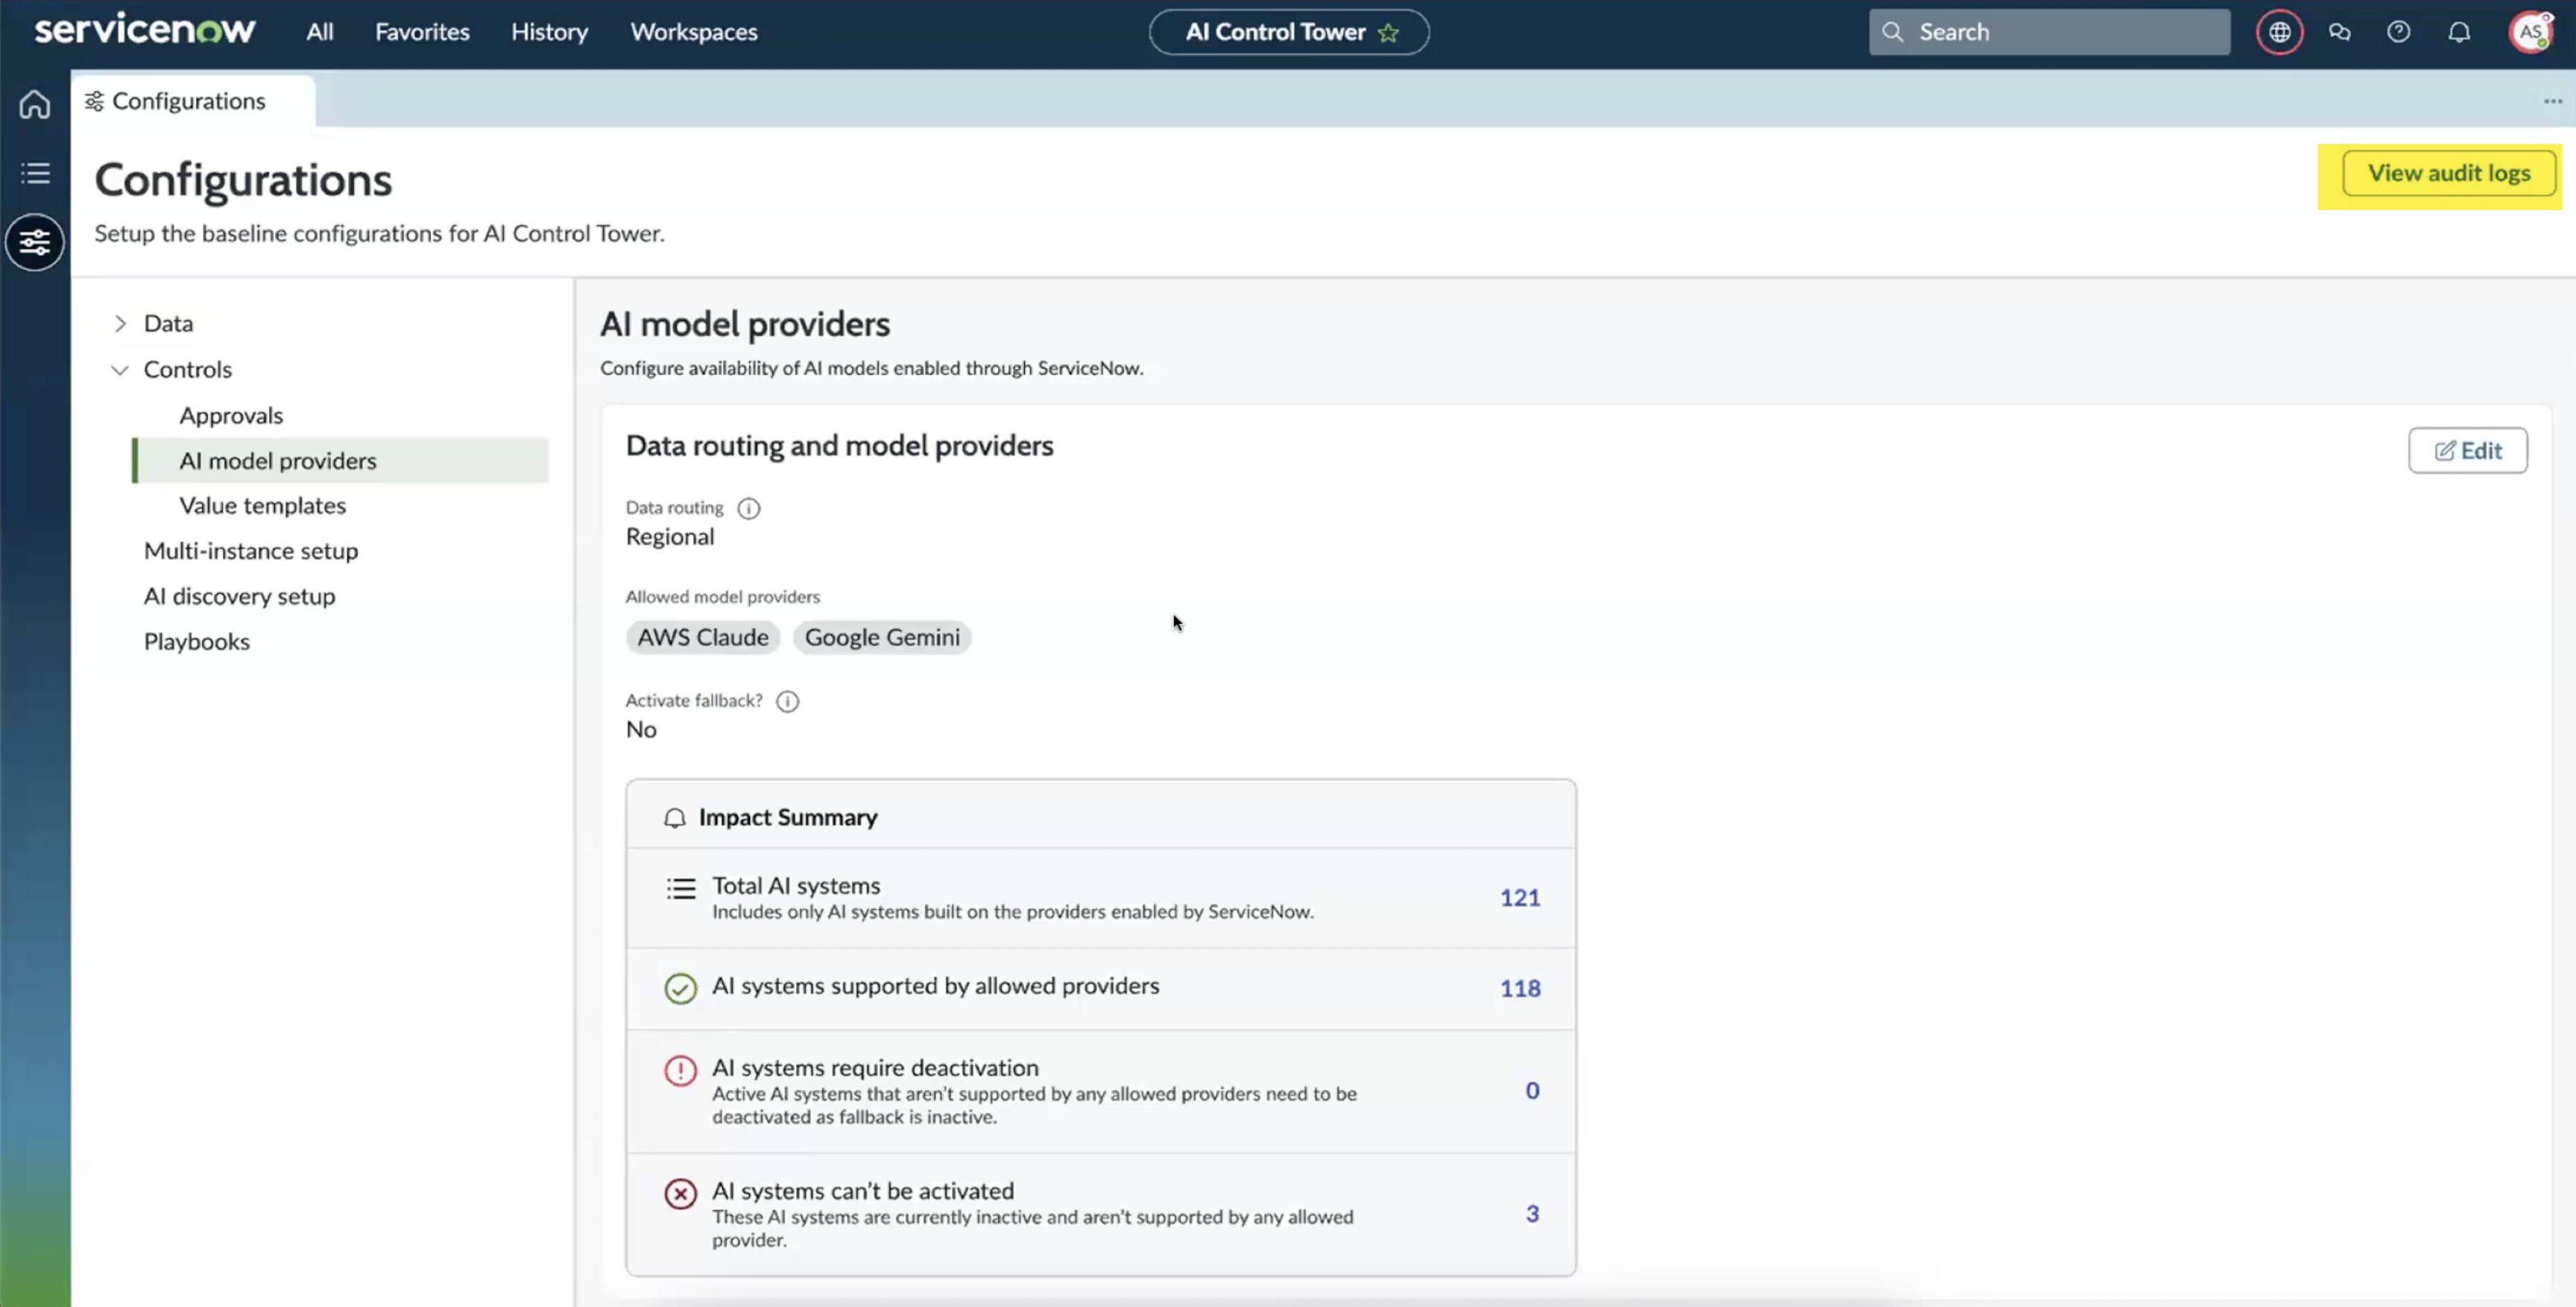
Task: Open the All menu
Action: point(320,32)
